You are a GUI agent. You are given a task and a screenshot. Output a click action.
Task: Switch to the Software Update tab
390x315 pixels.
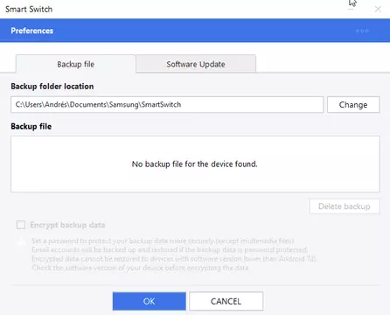tap(196, 64)
